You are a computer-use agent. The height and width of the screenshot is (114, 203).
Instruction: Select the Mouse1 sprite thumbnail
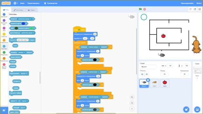click(144, 84)
